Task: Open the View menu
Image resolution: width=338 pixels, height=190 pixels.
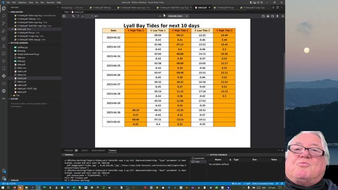Action: click(x=31, y=2)
